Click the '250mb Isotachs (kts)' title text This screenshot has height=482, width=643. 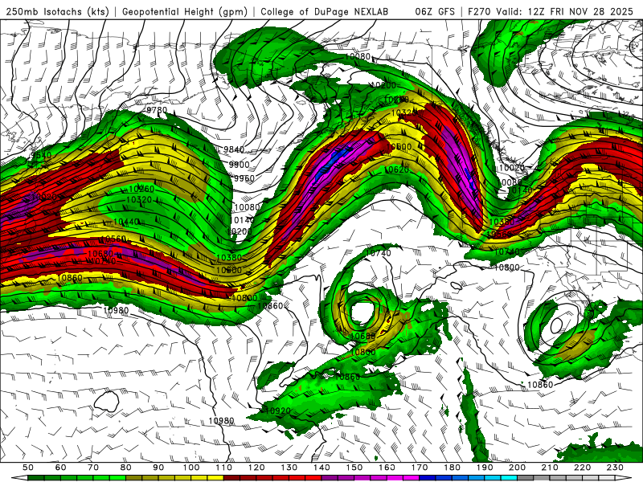pos(57,11)
